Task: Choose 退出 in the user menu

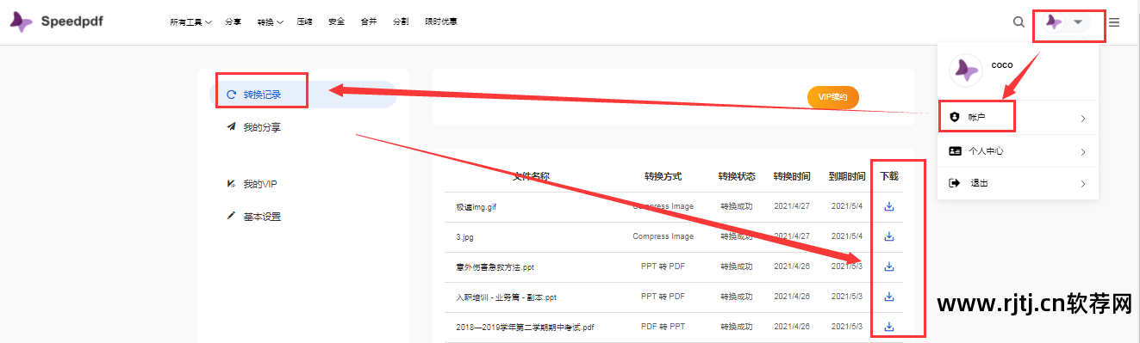Action: coord(1018,183)
